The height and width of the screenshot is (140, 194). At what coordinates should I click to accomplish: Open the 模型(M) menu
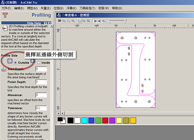tap(32, 8)
